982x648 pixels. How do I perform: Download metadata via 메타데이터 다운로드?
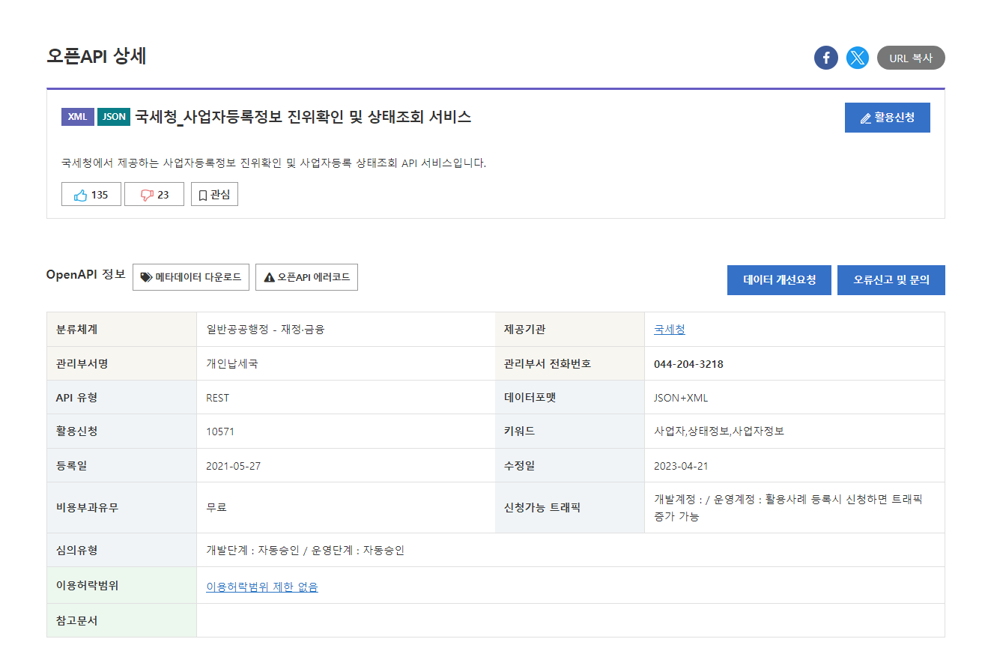coord(191,277)
